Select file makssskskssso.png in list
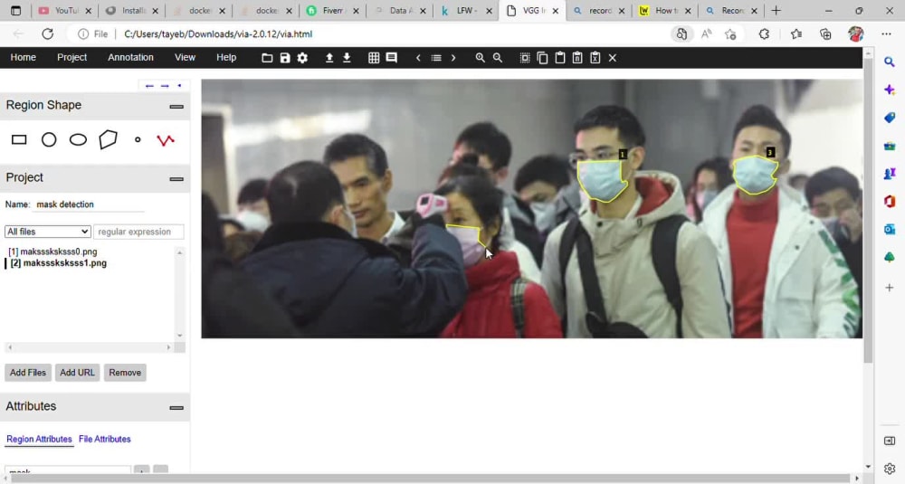 click(52, 251)
